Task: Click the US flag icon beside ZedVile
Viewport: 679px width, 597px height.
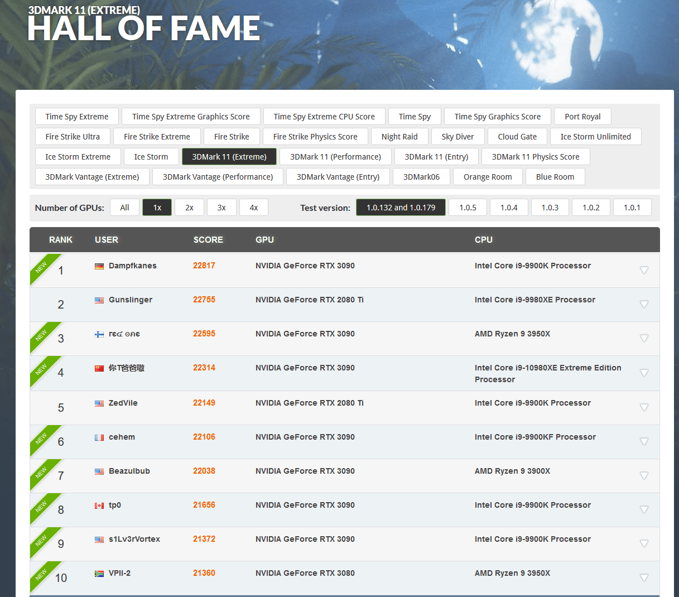Action: pos(99,403)
